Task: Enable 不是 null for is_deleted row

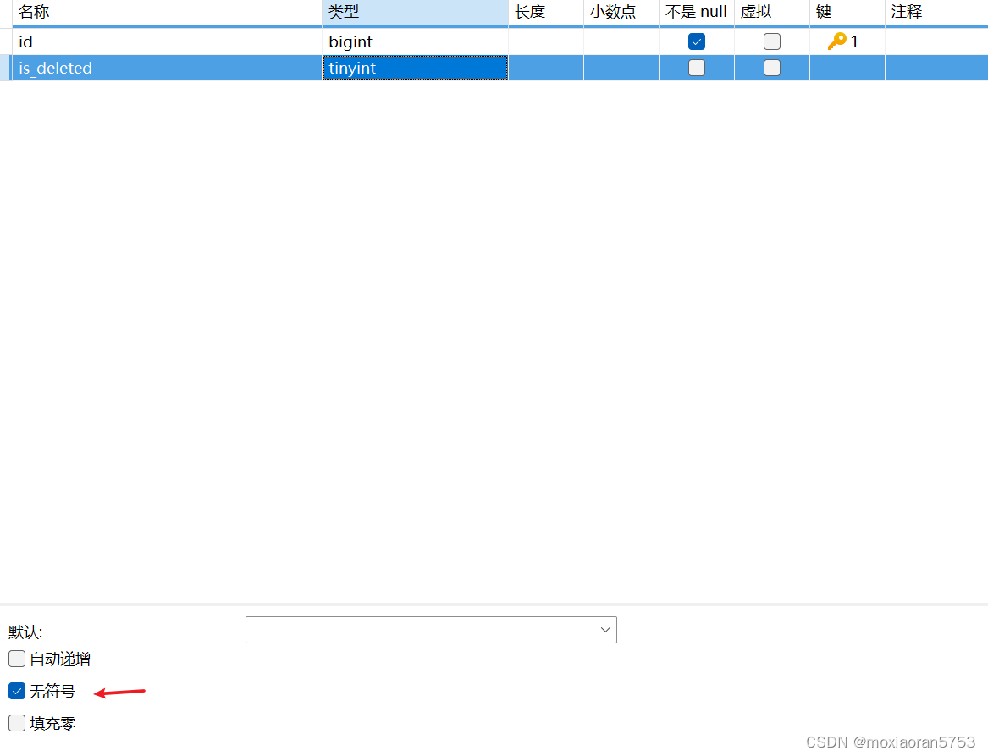Action: tap(696, 68)
